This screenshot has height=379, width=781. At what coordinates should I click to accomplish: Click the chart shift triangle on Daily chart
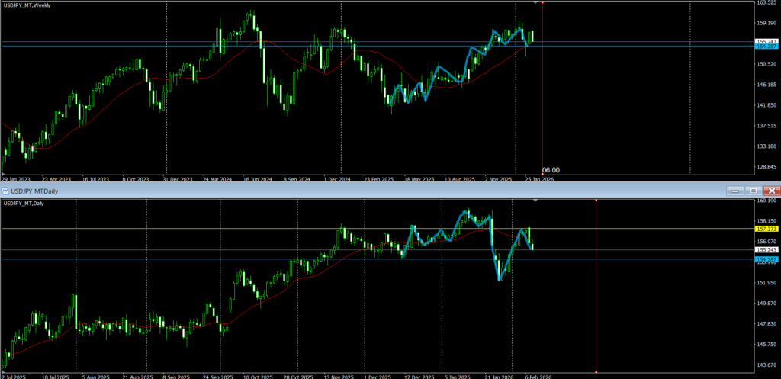(x=535, y=201)
